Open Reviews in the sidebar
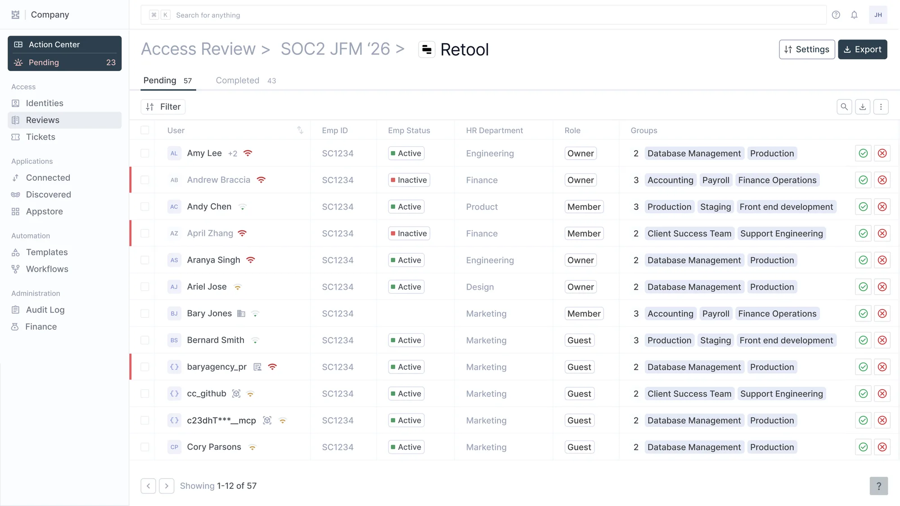Screen dimensions: 900x506 [x=65, y=120]
